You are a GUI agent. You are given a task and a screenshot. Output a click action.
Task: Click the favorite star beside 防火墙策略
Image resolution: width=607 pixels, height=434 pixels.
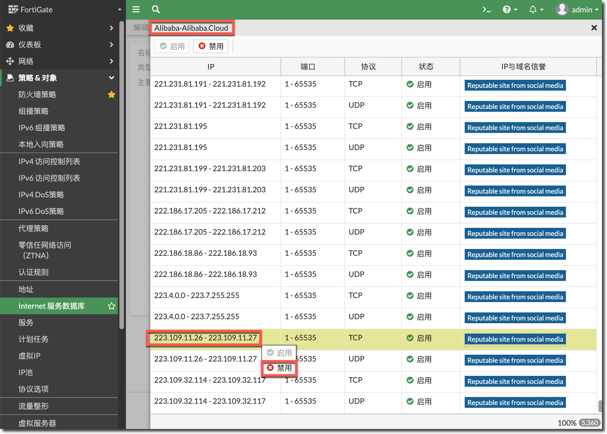coord(112,95)
